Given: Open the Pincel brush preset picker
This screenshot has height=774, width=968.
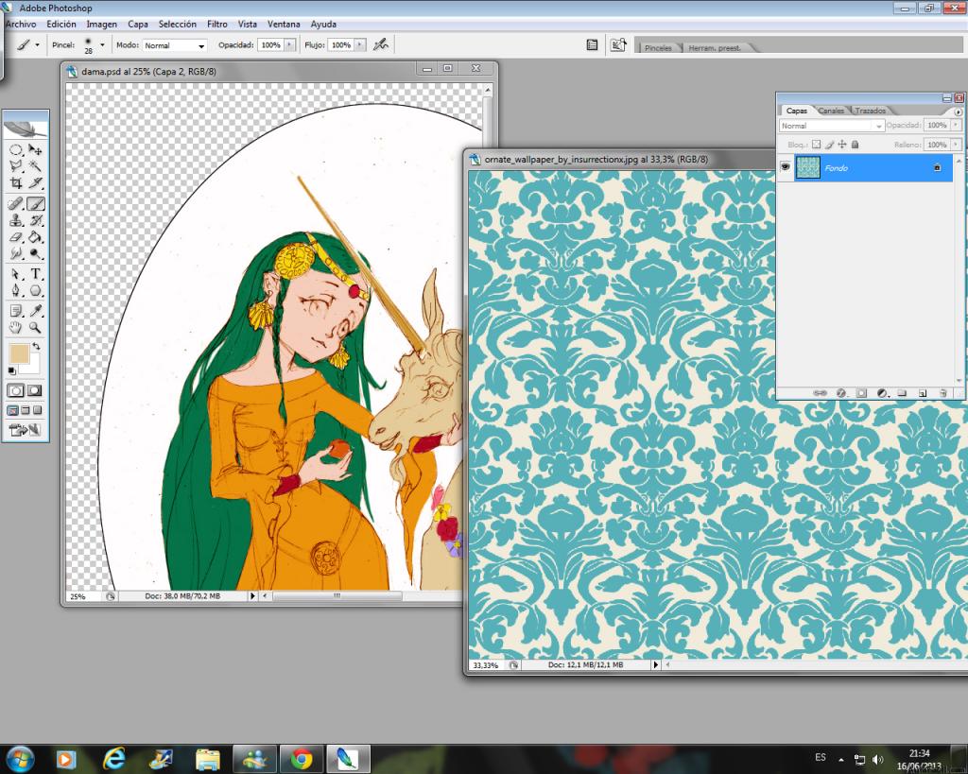Looking at the screenshot, I should click(102, 45).
